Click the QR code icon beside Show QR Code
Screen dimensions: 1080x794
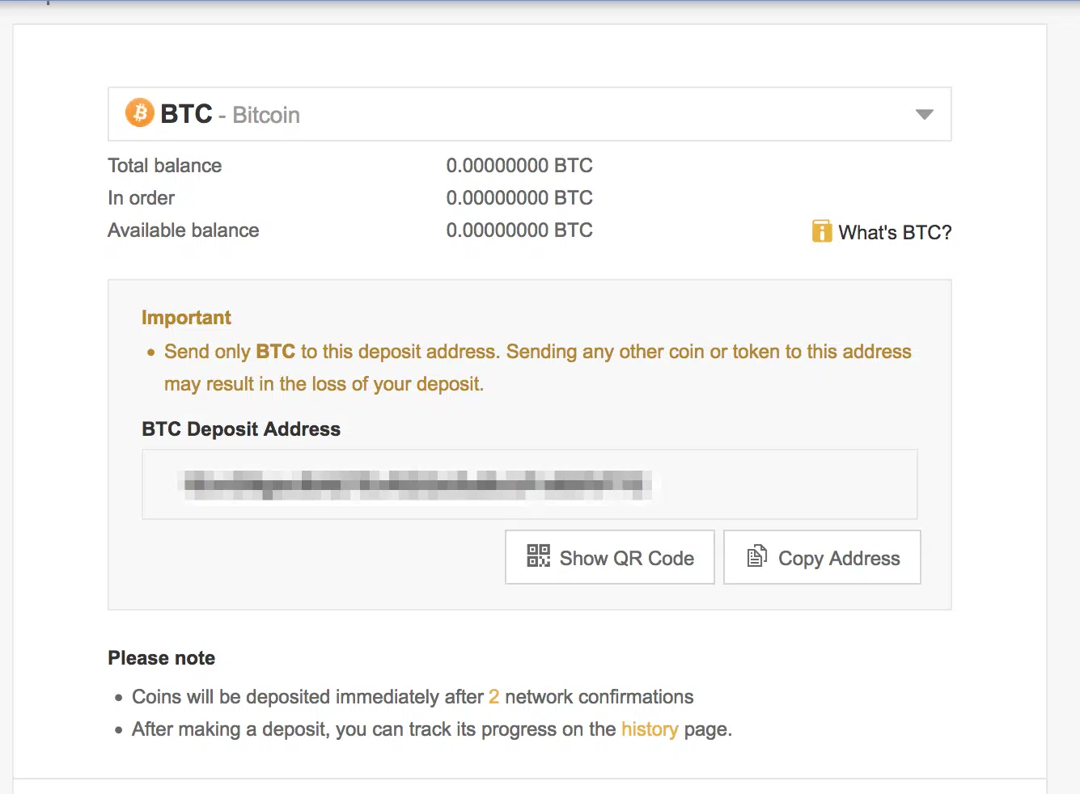tap(537, 556)
